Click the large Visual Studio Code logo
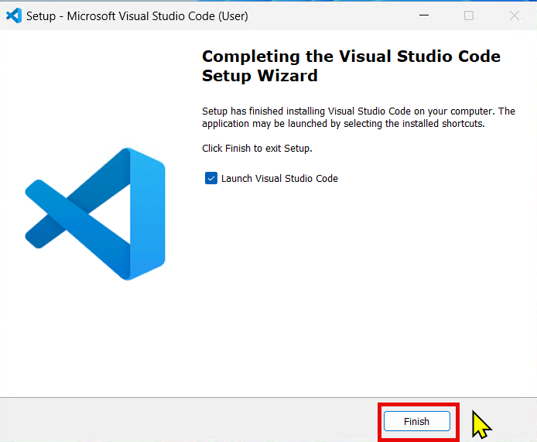 point(95,213)
